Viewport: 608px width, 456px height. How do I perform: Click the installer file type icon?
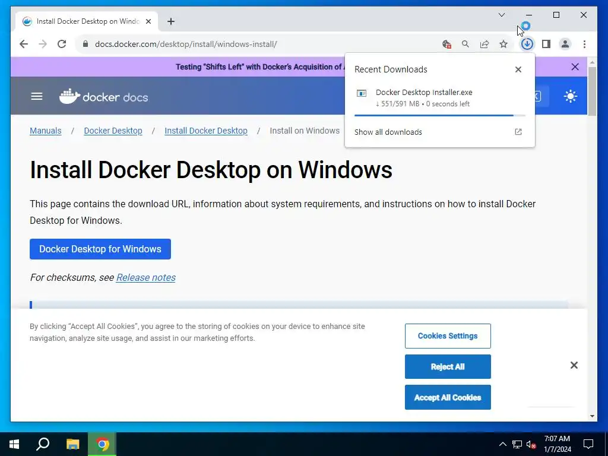[362, 93]
